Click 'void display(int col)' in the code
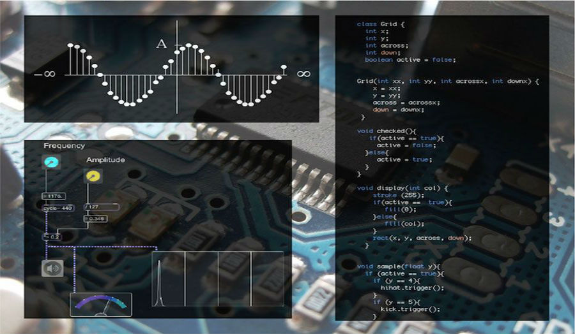The width and height of the screenshot is (575, 334). point(402,188)
